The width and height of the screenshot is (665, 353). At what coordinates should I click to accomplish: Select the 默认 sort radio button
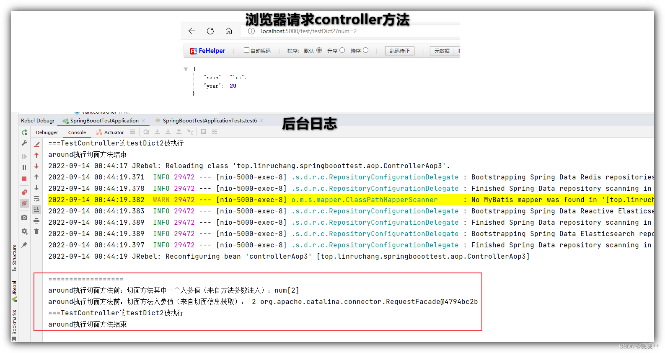(x=319, y=50)
